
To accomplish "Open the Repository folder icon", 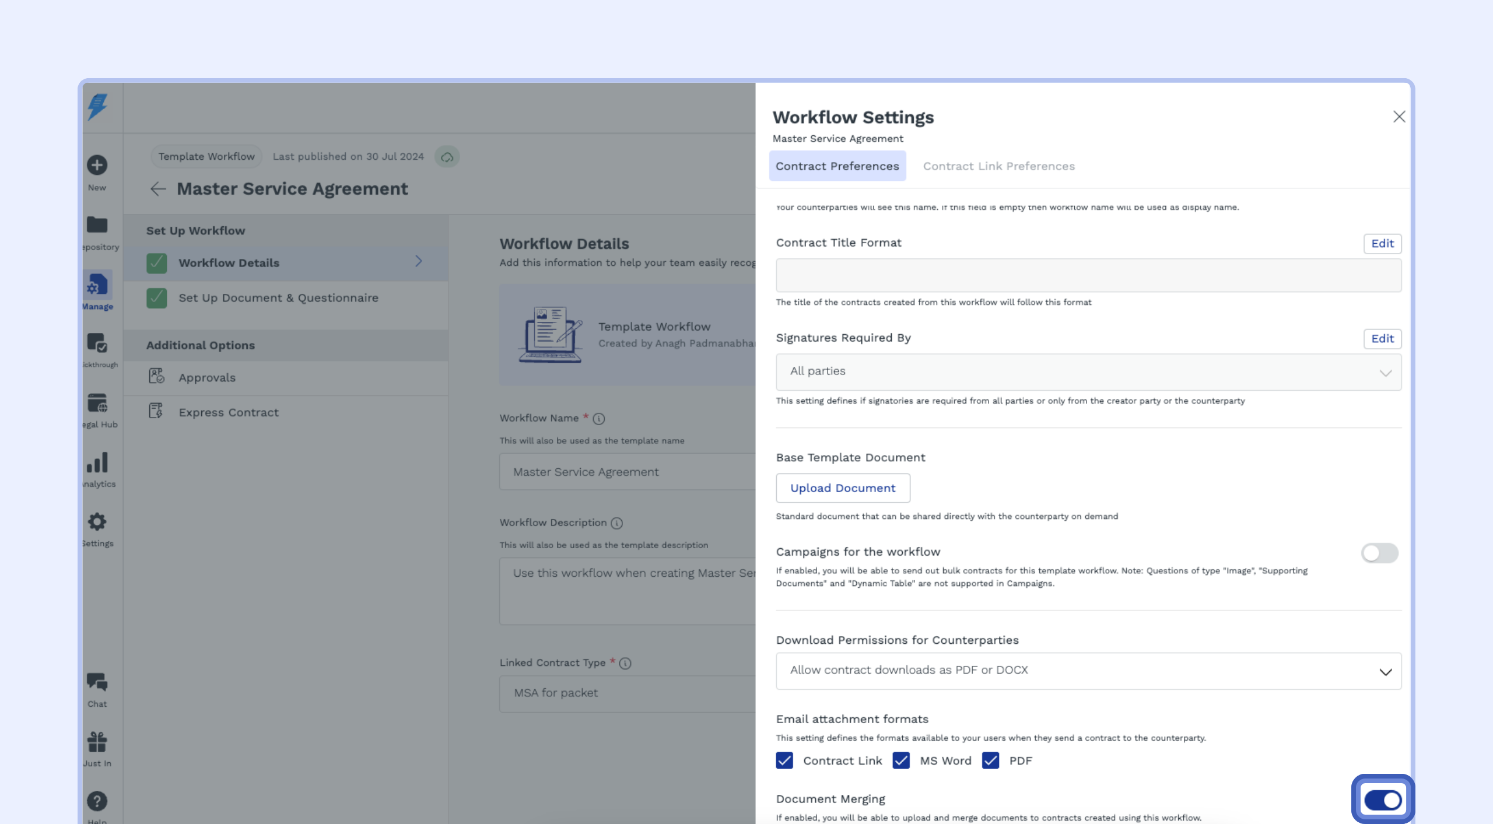I will [x=97, y=225].
